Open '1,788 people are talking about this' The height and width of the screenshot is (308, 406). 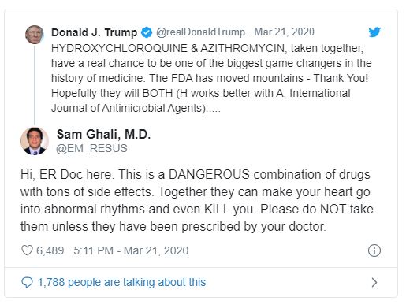(121, 282)
